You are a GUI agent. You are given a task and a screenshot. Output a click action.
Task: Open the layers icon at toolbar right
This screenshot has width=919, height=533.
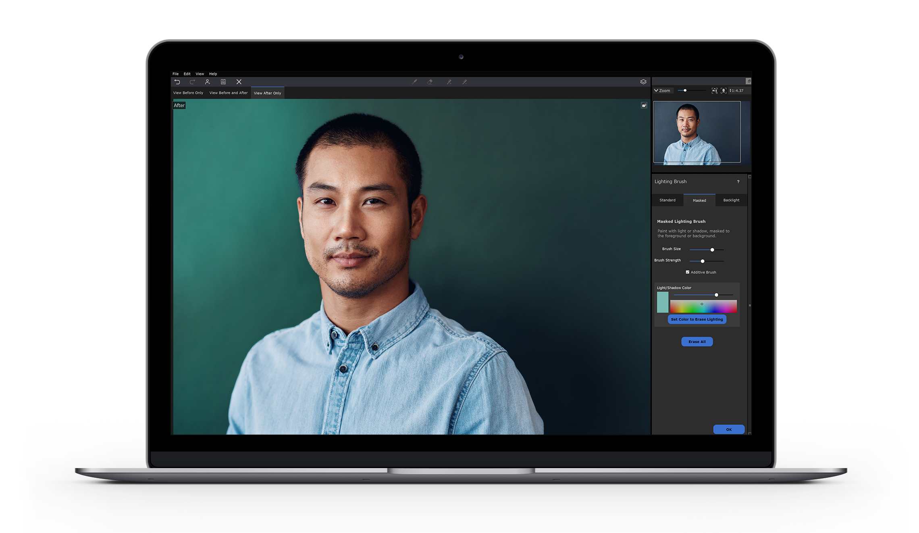(x=643, y=82)
